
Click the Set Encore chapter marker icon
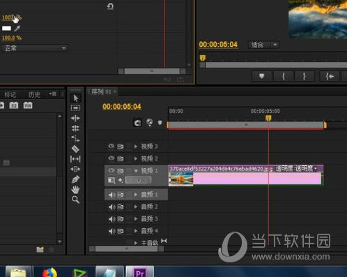click(150, 122)
